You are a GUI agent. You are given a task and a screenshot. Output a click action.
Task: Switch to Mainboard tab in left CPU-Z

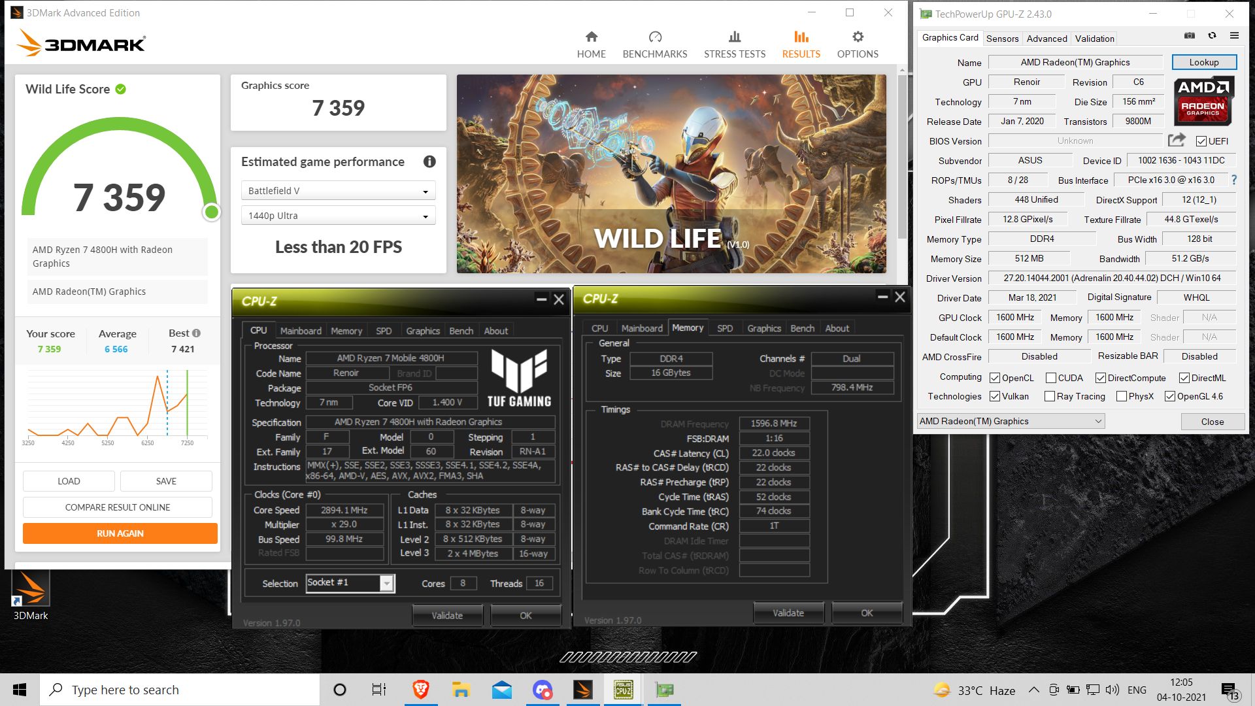coord(301,331)
